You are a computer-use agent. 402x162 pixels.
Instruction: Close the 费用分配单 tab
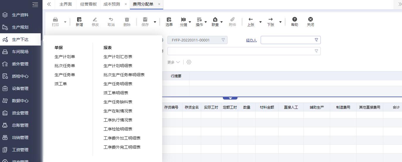159,4
